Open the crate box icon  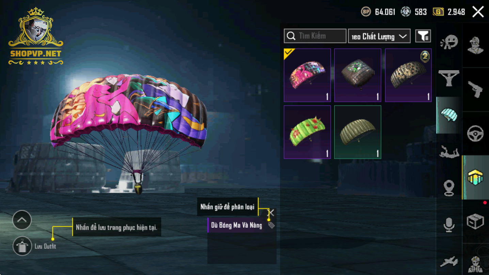tap(475, 222)
